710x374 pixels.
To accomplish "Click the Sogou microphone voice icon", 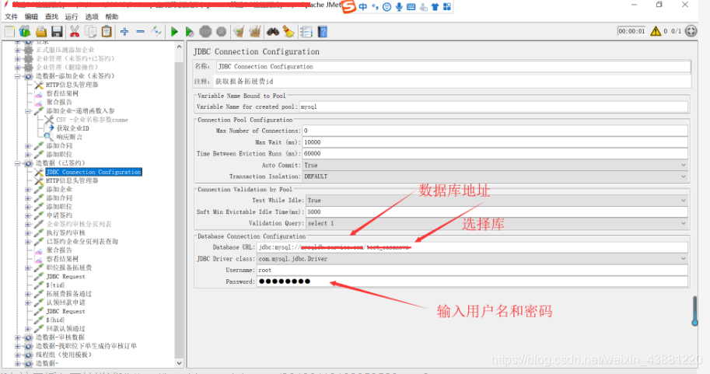I will (x=399, y=7).
